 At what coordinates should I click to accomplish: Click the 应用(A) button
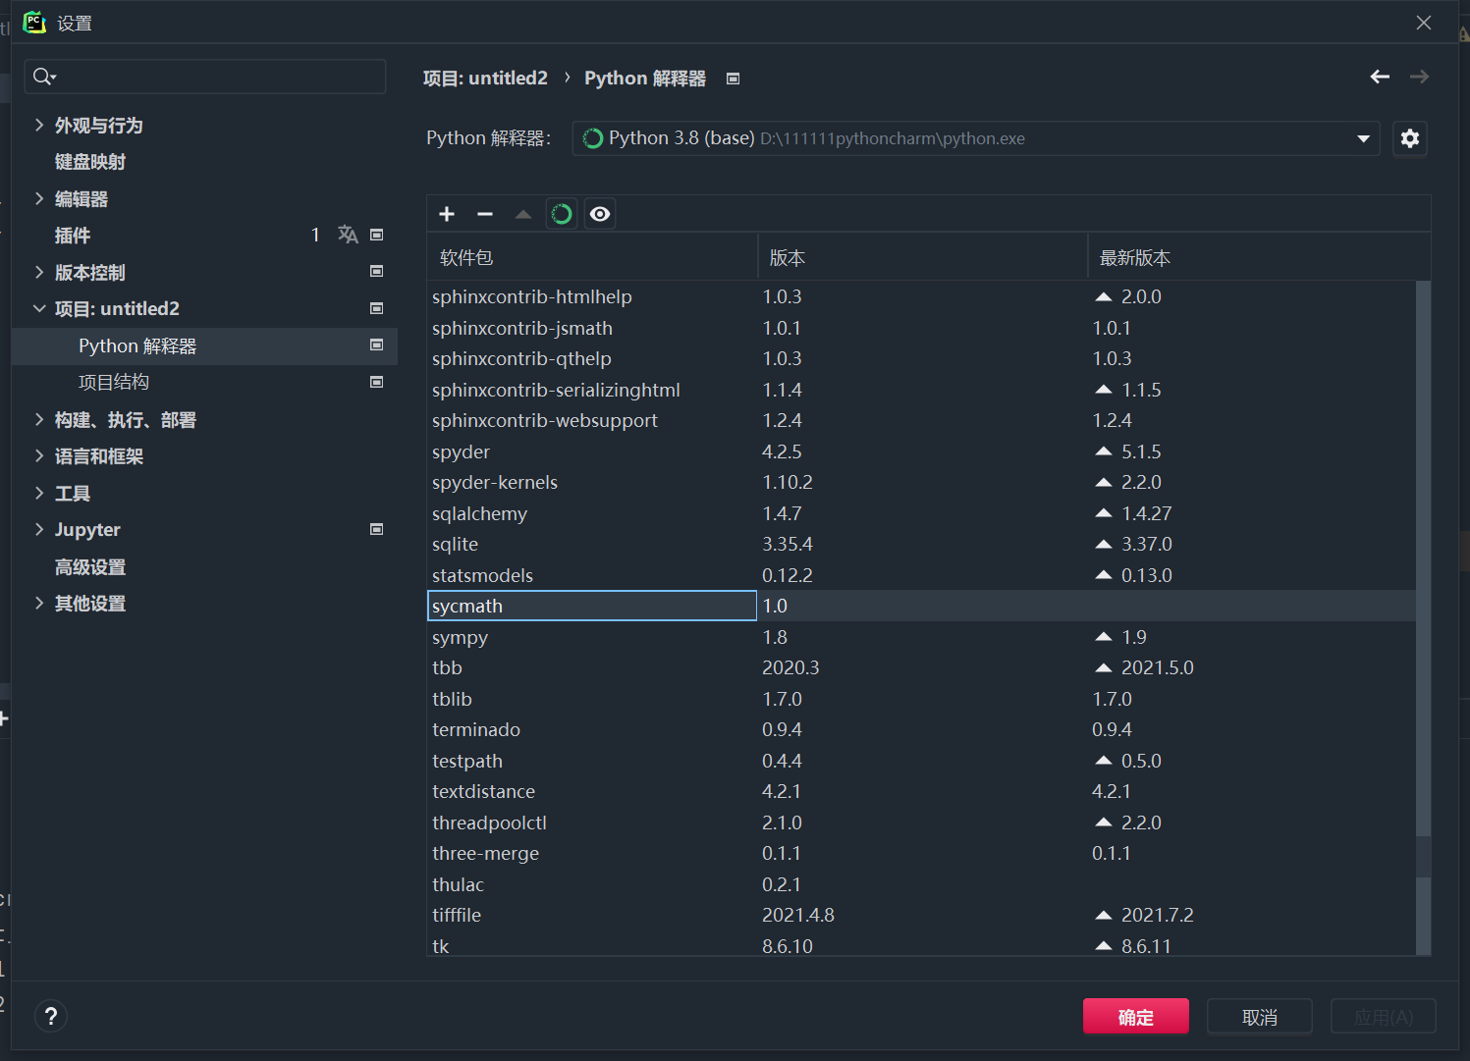pos(1384,1017)
